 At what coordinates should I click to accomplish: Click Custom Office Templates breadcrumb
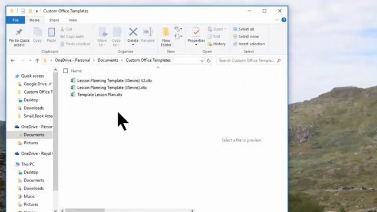tap(148, 60)
